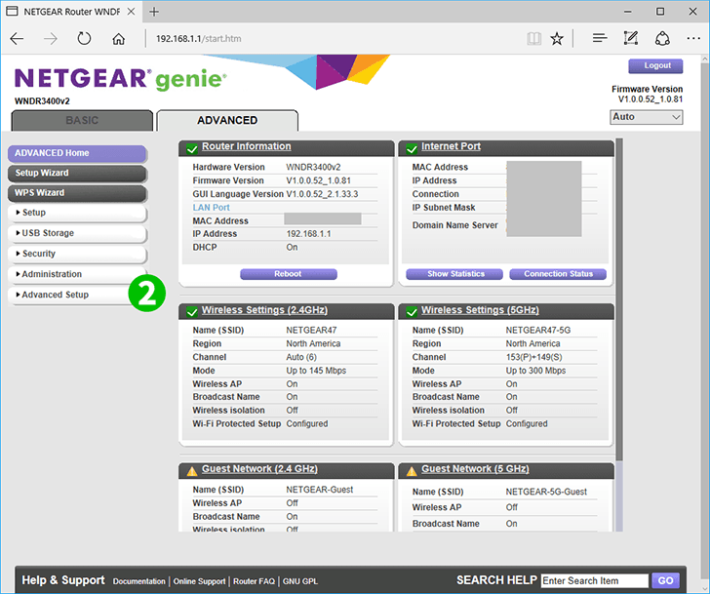Open Online Support link

(199, 581)
